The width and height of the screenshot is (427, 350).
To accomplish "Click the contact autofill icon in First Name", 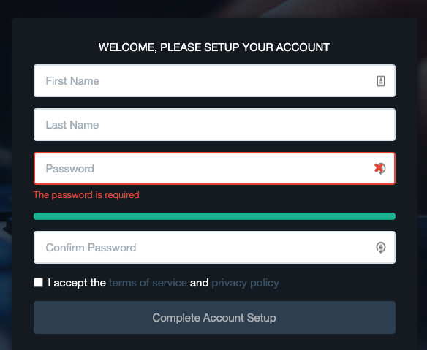I will pyautogui.click(x=381, y=81).
